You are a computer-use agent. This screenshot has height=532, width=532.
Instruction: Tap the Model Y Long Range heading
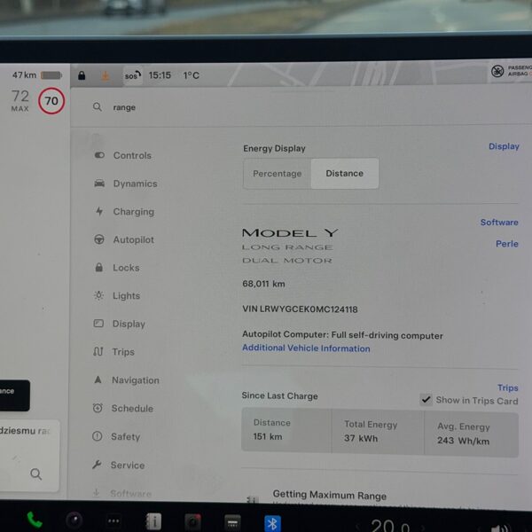(x=290, y=246)
